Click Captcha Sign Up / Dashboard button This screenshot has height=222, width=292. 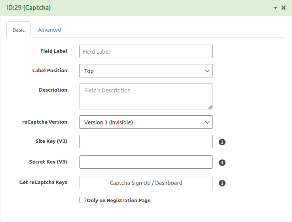[146, 182]
